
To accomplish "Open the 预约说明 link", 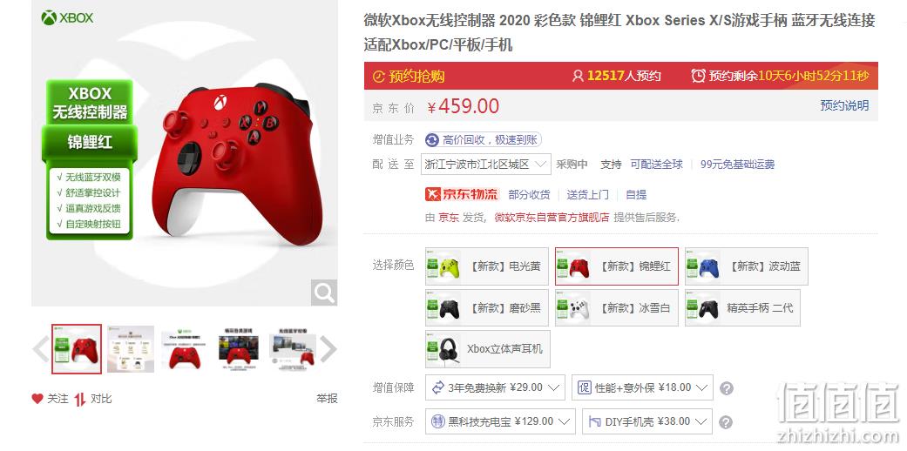I will click(844, 105).
